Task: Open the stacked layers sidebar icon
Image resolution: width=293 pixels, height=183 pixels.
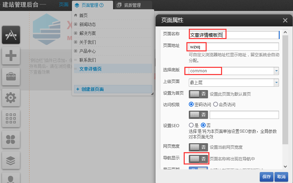Action: [x=11, y=160]
